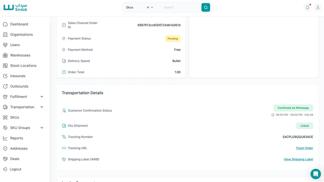The image size is (324, 182).
Task: Click the SKU Groups tag icon
Action: (x=5, y=128)
